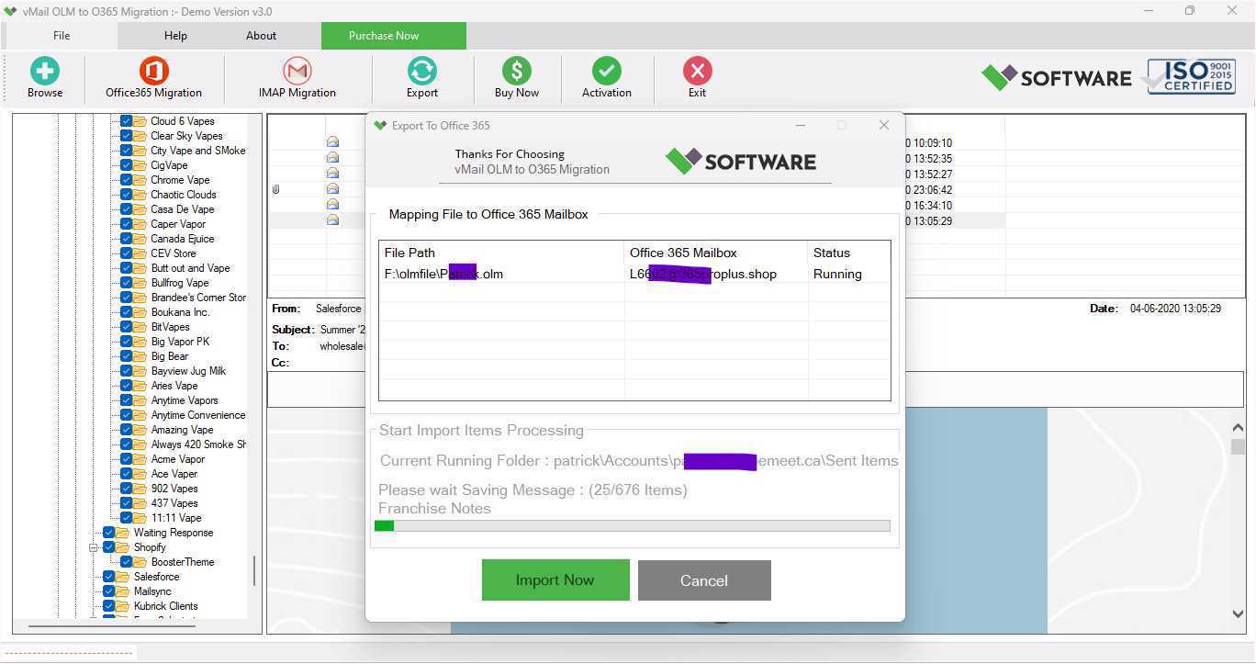Collapse the Shopify tree node
1256x664 pixels.
(93, 547)
